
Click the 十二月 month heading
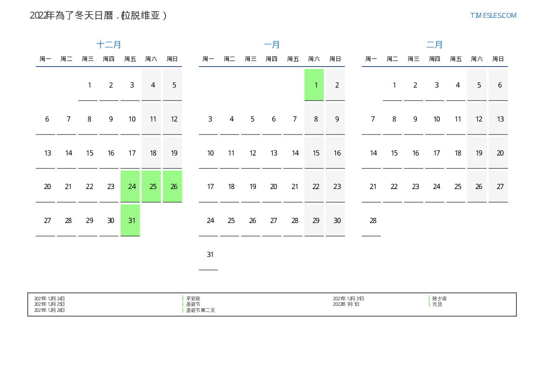[x=109, y=45]
